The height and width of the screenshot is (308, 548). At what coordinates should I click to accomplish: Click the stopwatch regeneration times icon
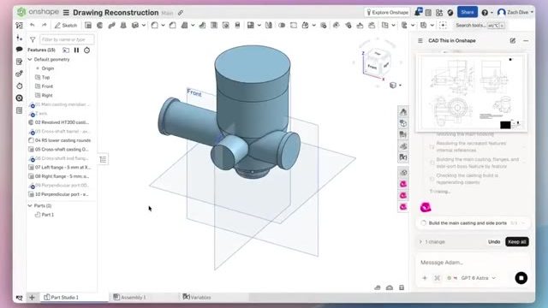pyautogui.click(x=86, y=50)
